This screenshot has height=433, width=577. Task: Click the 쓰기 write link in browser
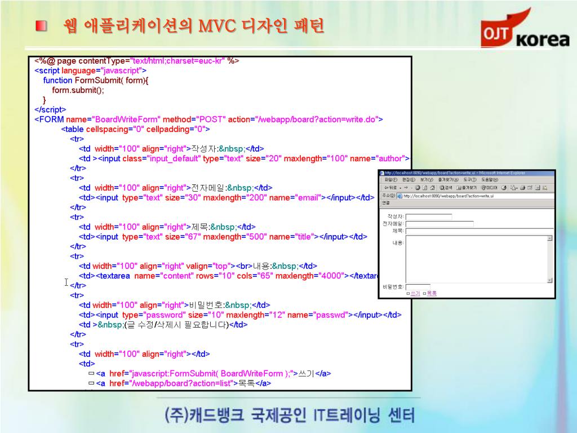coord(415,293)
